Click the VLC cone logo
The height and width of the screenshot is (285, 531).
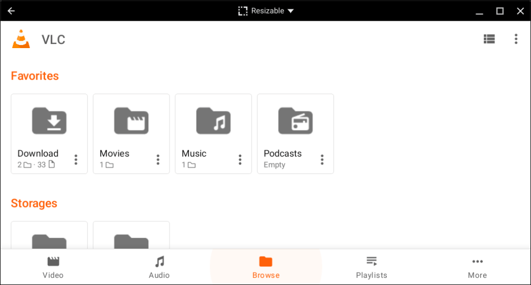(x=21, y=39)
